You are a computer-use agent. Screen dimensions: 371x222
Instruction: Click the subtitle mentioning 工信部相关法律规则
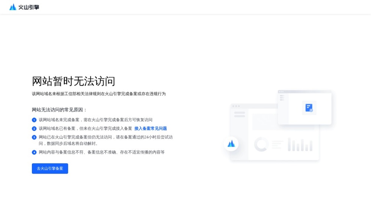99,94
